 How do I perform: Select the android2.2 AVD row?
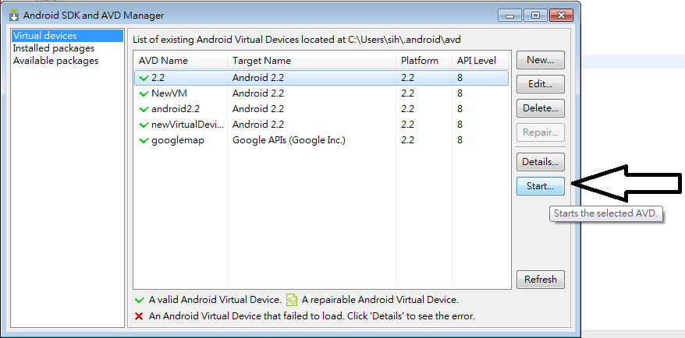click(321, 109)
